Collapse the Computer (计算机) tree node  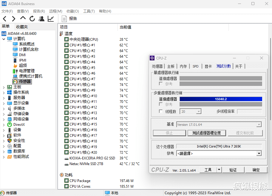click(4, 39)
